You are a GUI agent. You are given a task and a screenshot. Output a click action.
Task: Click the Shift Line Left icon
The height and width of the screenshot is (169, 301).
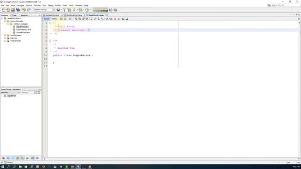107,19
